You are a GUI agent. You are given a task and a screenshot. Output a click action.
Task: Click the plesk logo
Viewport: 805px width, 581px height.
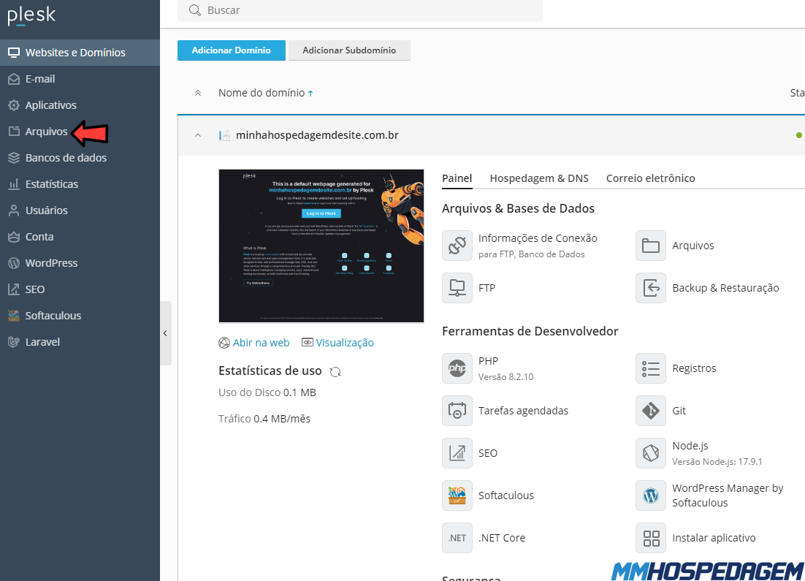31,16
